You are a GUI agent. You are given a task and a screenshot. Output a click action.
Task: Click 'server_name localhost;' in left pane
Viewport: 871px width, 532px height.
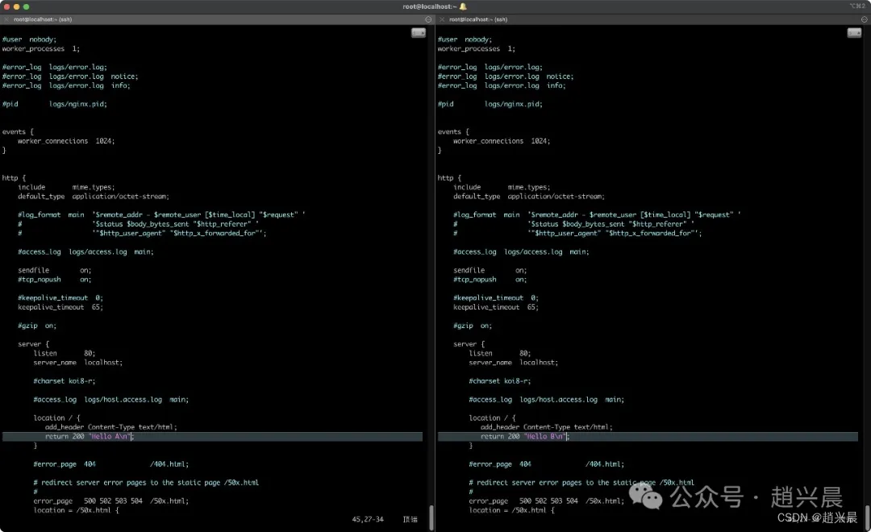(77, 363)
